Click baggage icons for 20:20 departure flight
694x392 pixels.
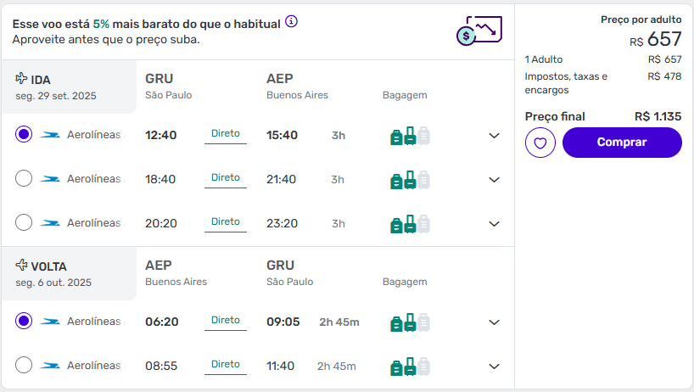click(x=410, y=224)
